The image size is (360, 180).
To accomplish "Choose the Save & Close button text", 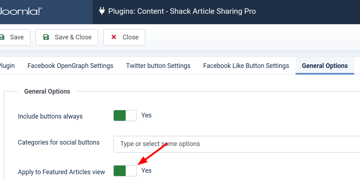I will [x=73, y=37].
